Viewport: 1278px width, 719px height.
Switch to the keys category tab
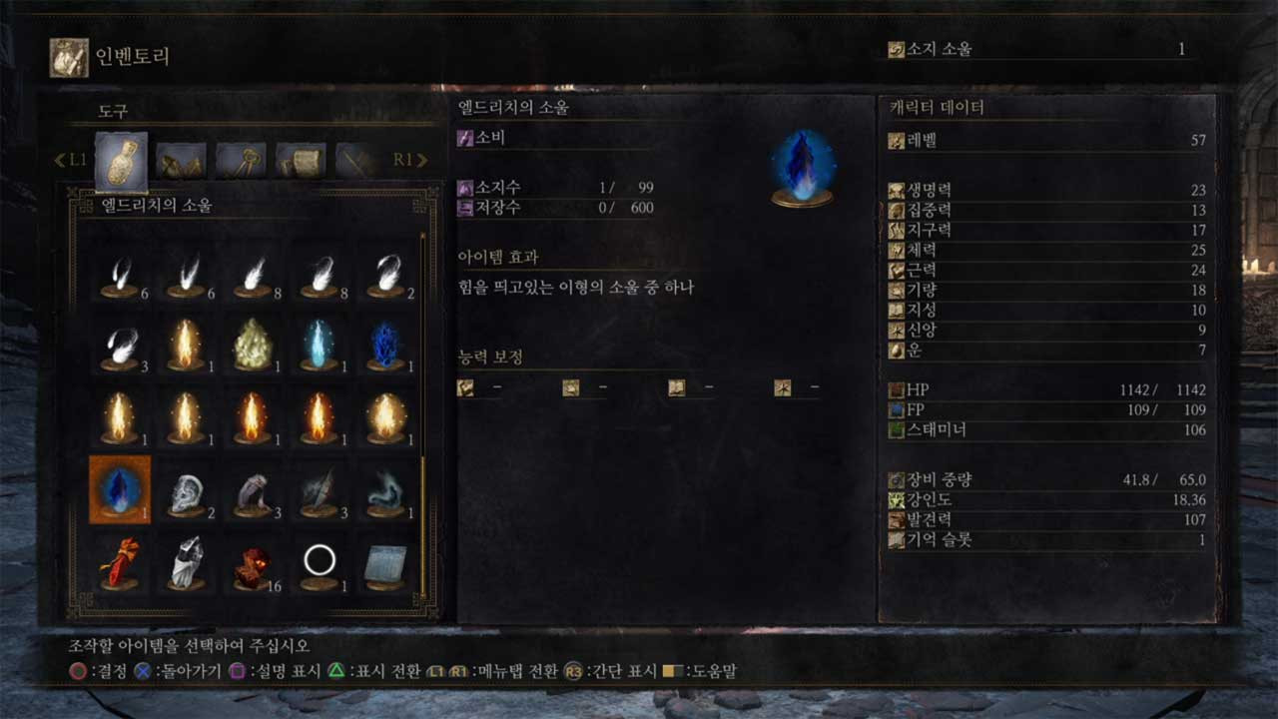(241, 160)
